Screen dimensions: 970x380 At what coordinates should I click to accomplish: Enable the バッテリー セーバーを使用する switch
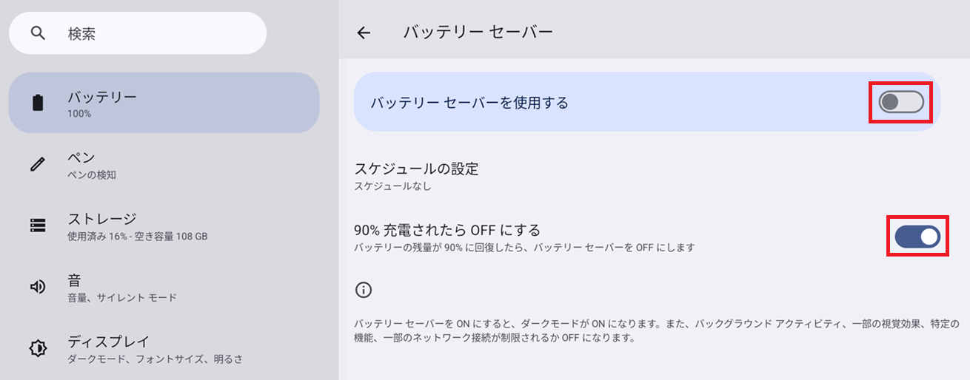tap(901, 103)
